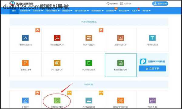Image resolution: width=182 pixels, height=109 pixels.
Task: Open the PDF转Excel green icon
Action: [89, 63]
